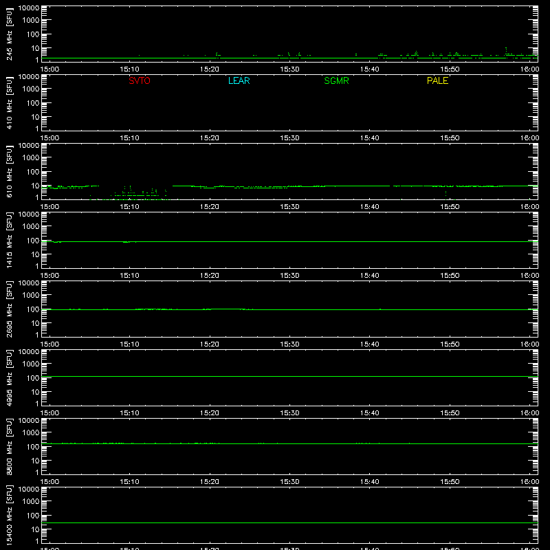
Task: Click the 1000 tick of 2695 MHz panel
Action: coord(31,296)
